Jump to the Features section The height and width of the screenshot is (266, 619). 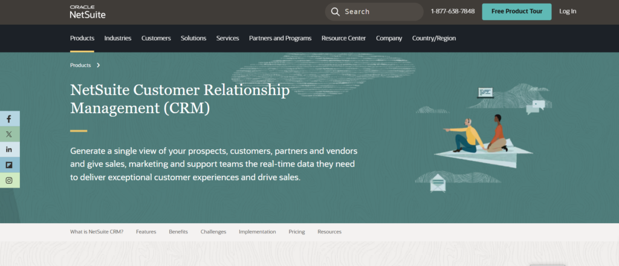point(146,232)
